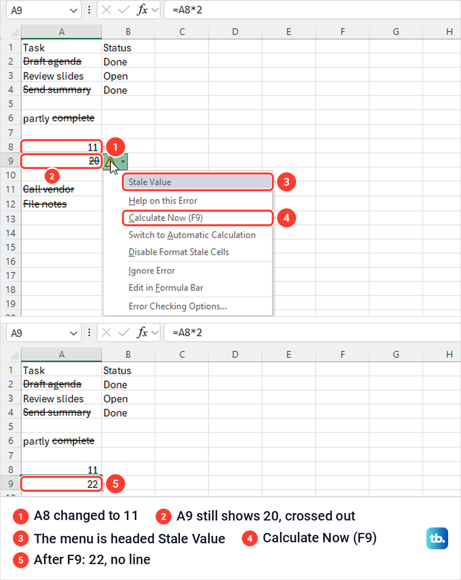The image size is (461, 580).
Task: Click partly complete cell in sheet with error menu
Action: [61, 118]
